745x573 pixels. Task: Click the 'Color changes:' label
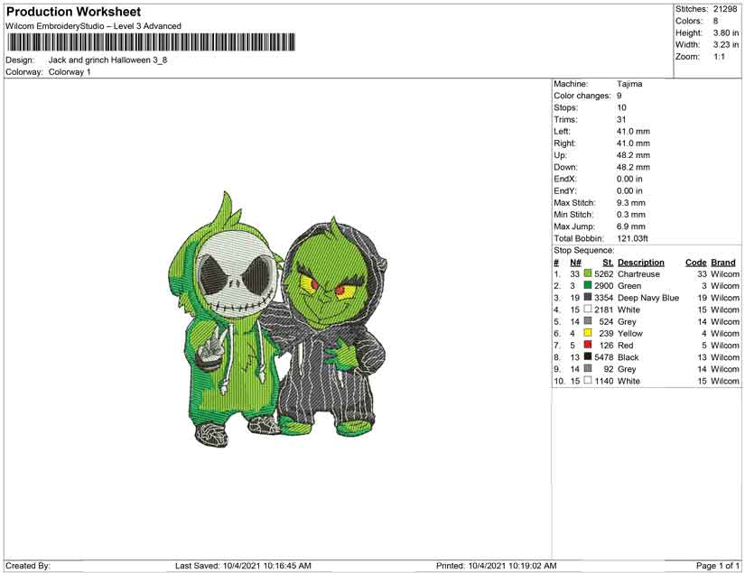coord(582,96)
